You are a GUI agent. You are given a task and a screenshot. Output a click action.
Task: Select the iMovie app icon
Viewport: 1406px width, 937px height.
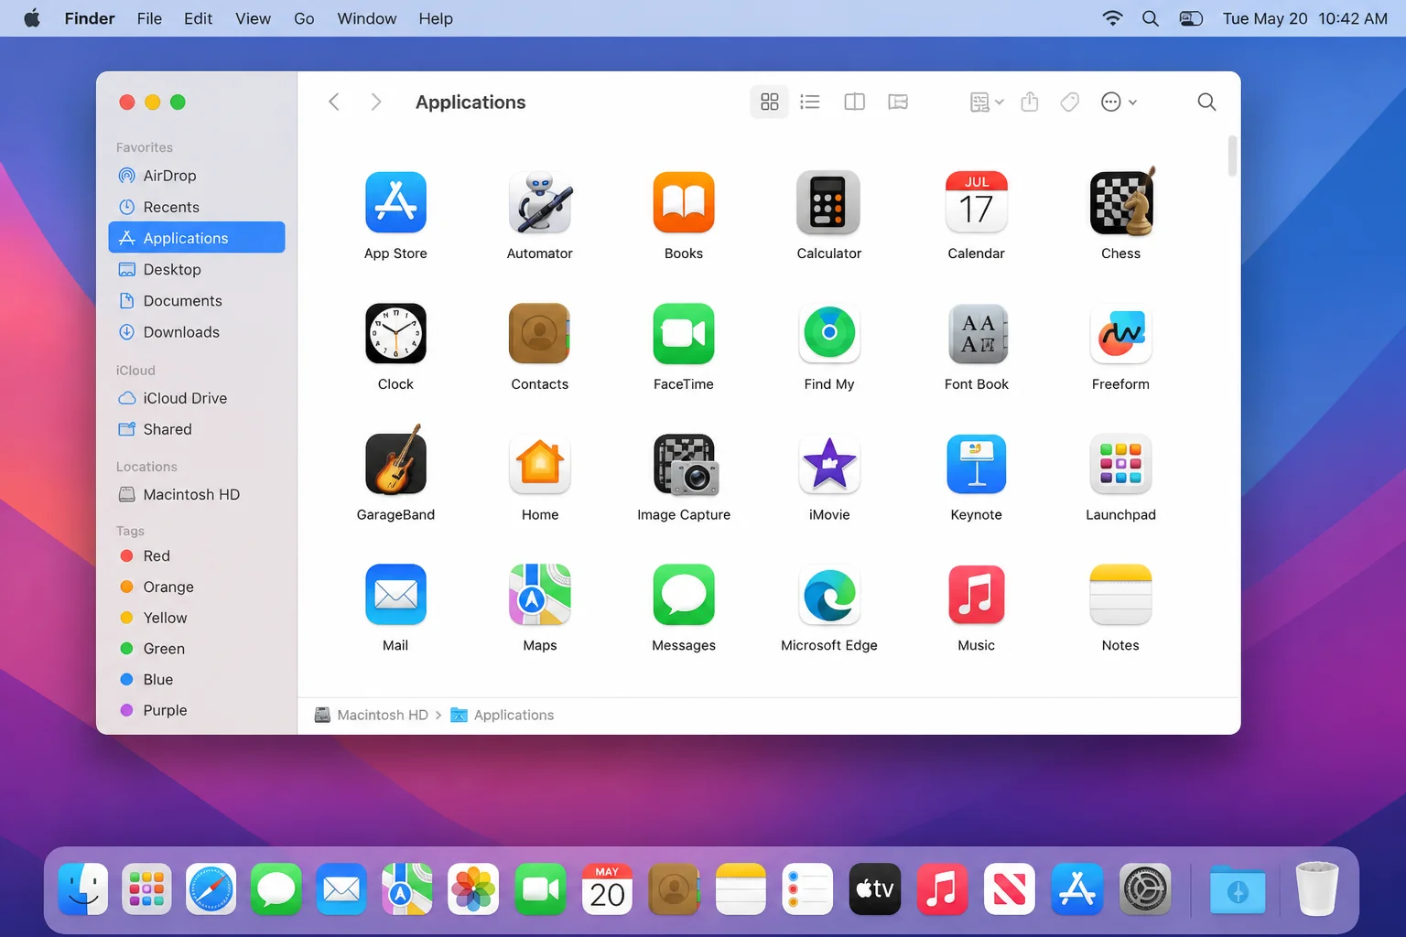(828, 464)
